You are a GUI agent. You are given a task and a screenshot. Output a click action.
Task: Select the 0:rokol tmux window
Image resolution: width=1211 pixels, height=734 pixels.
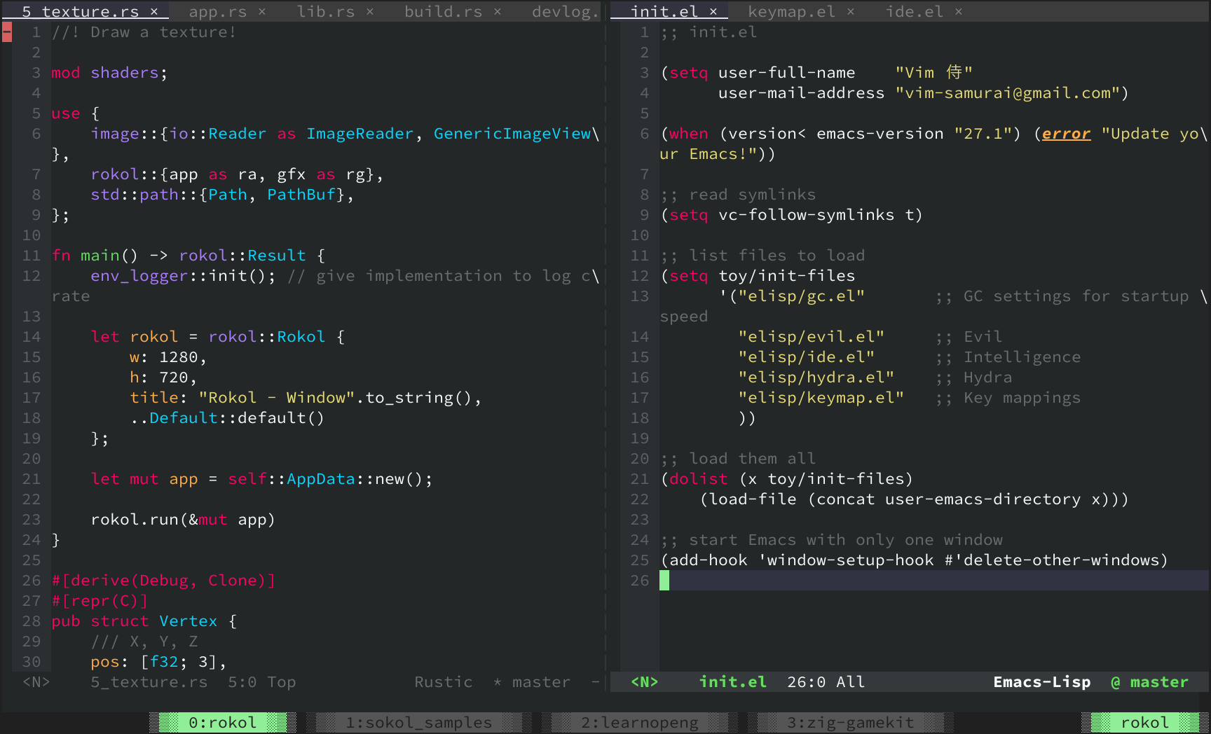point(221,722)
